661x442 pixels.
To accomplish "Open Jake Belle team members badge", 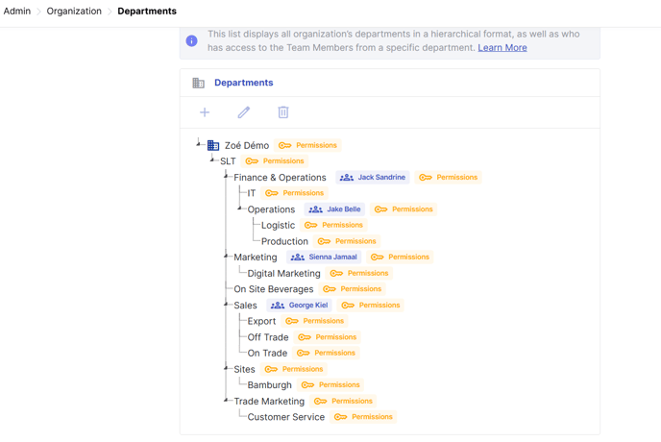I will (x=335, y=209).
